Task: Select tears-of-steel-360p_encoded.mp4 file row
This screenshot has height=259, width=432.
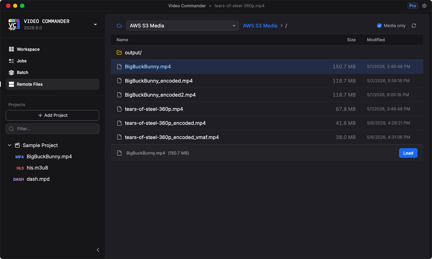Action: click(x=267, y=123)
